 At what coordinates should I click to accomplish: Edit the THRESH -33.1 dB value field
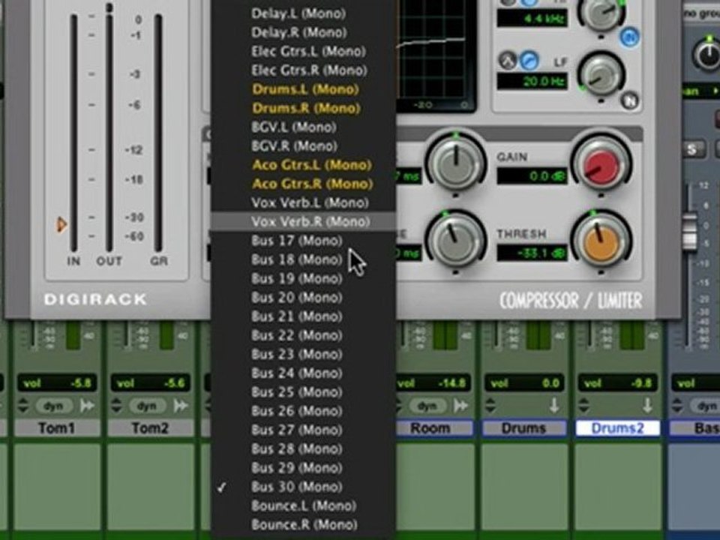(532, 253)
